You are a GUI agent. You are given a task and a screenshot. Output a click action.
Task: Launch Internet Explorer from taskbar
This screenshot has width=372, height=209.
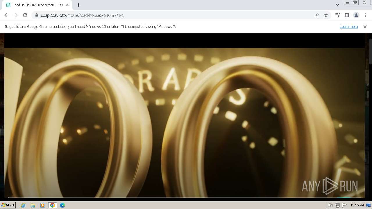point(23,205)
